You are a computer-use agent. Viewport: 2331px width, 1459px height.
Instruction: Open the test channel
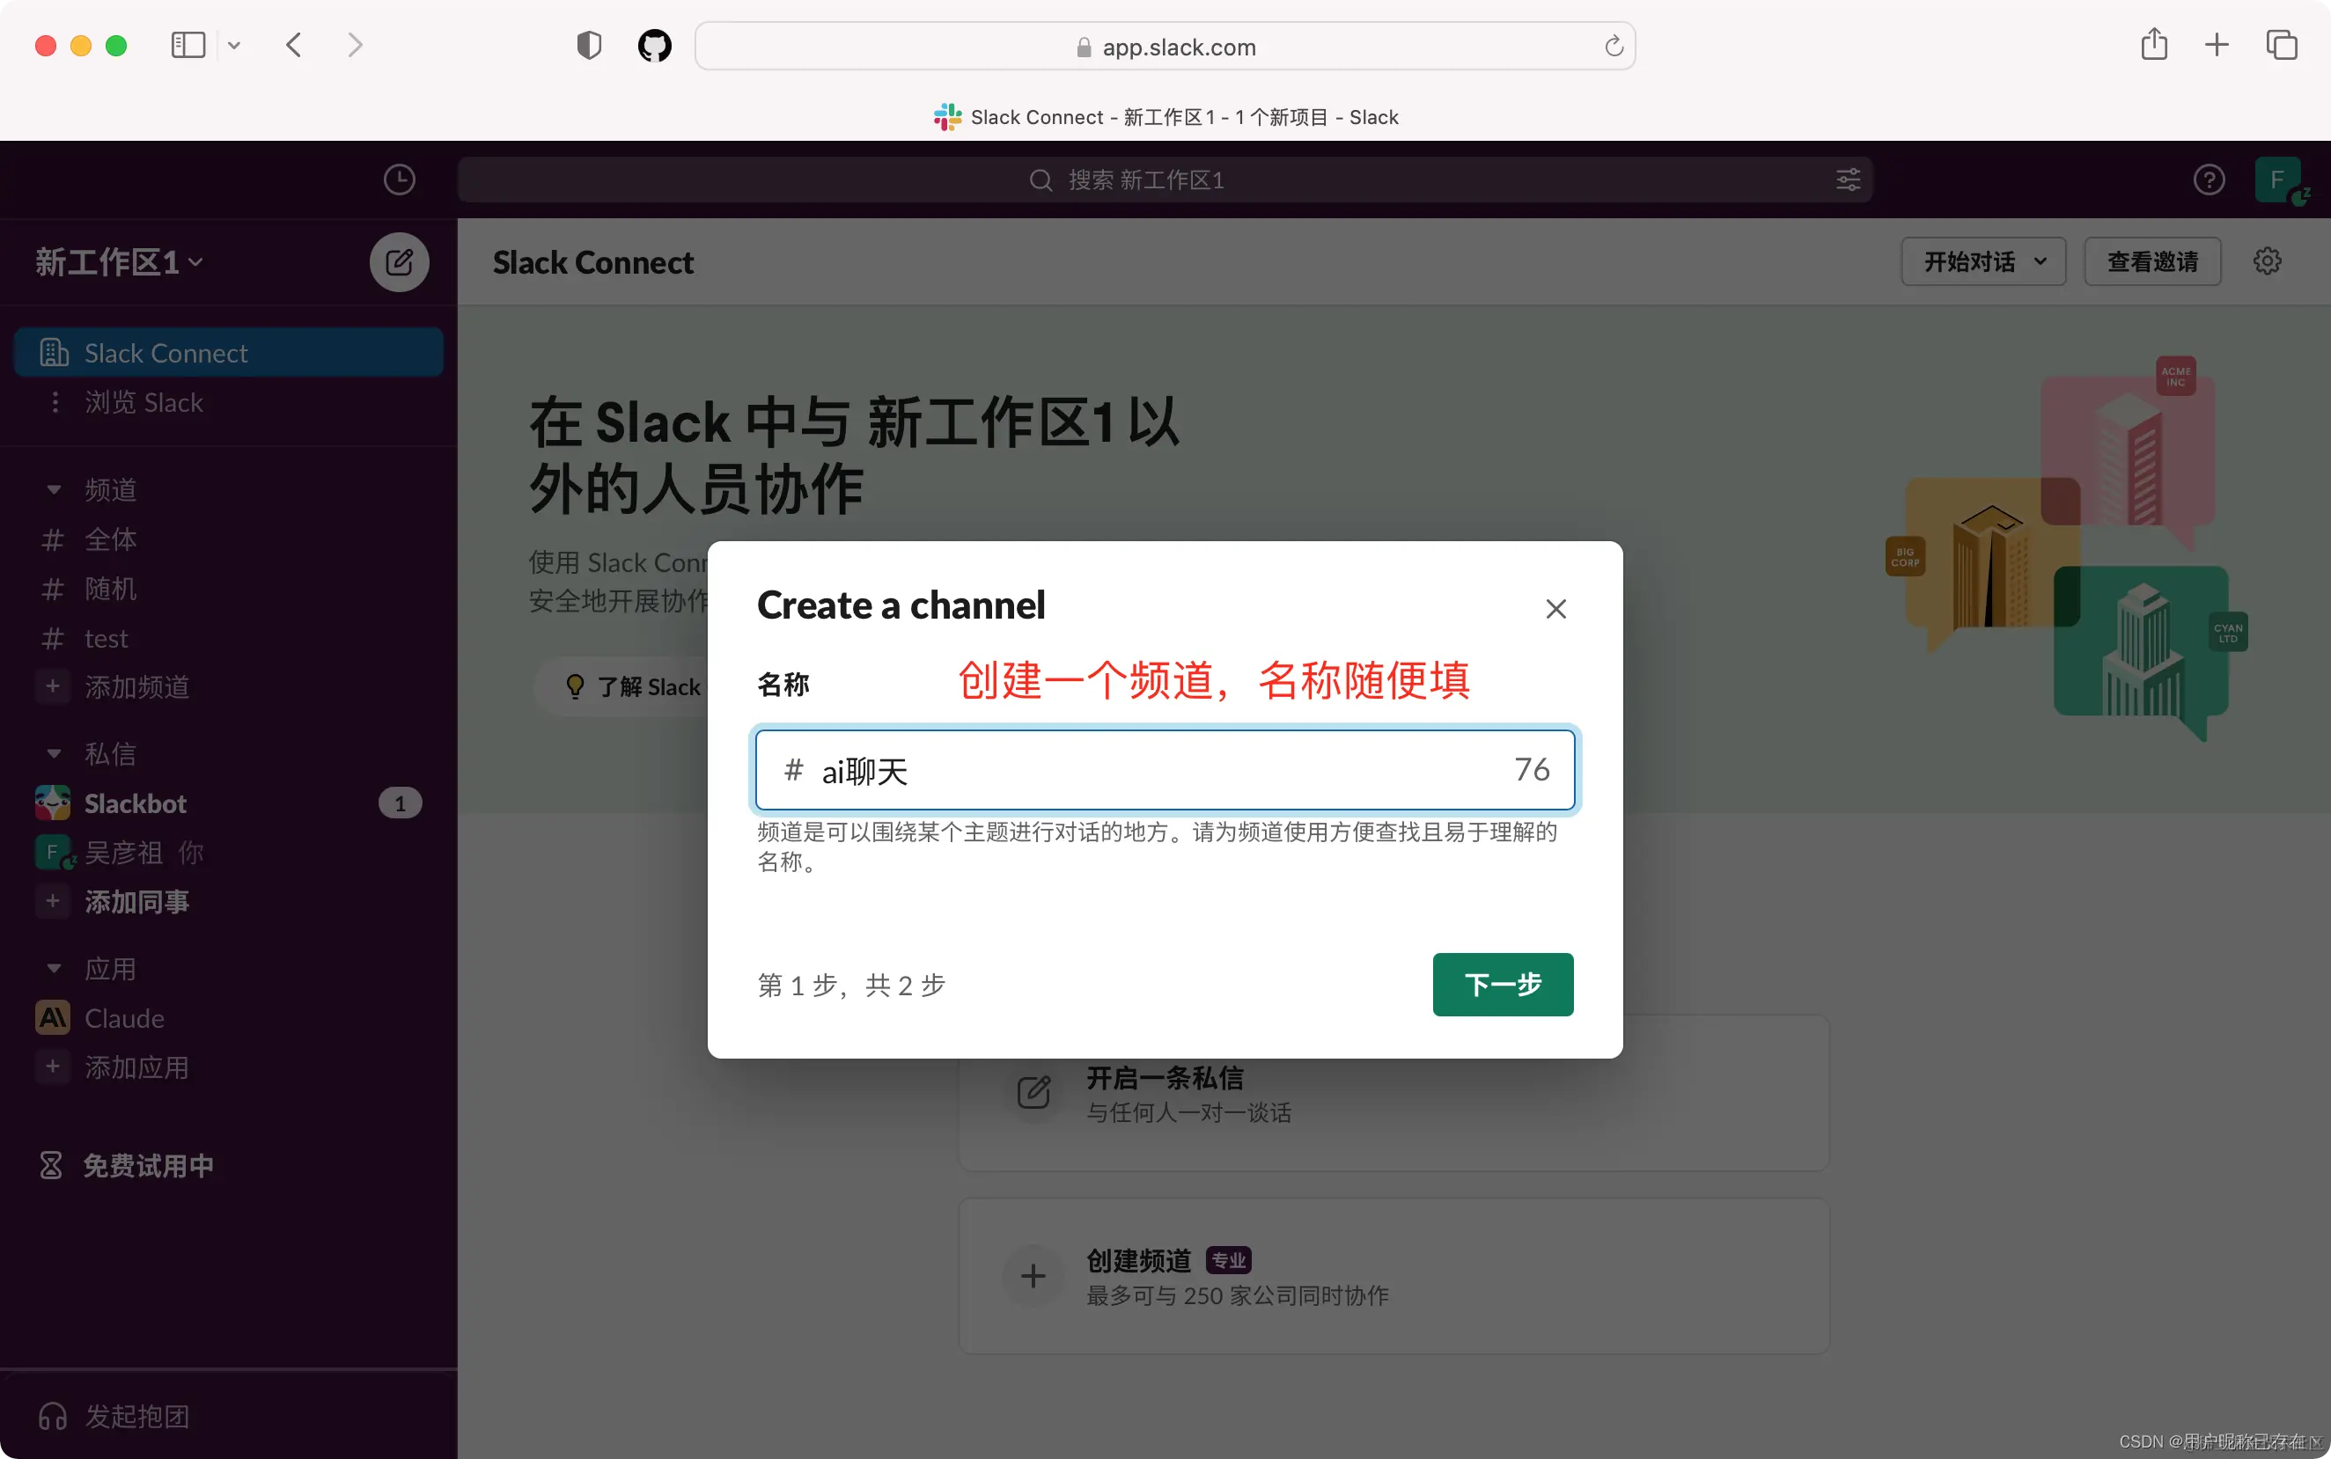(x=229, y=638)
